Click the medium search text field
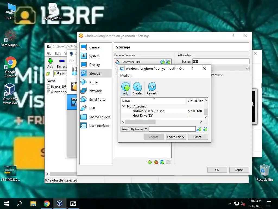Screen dimensions: 278x209 coord(172,129)
